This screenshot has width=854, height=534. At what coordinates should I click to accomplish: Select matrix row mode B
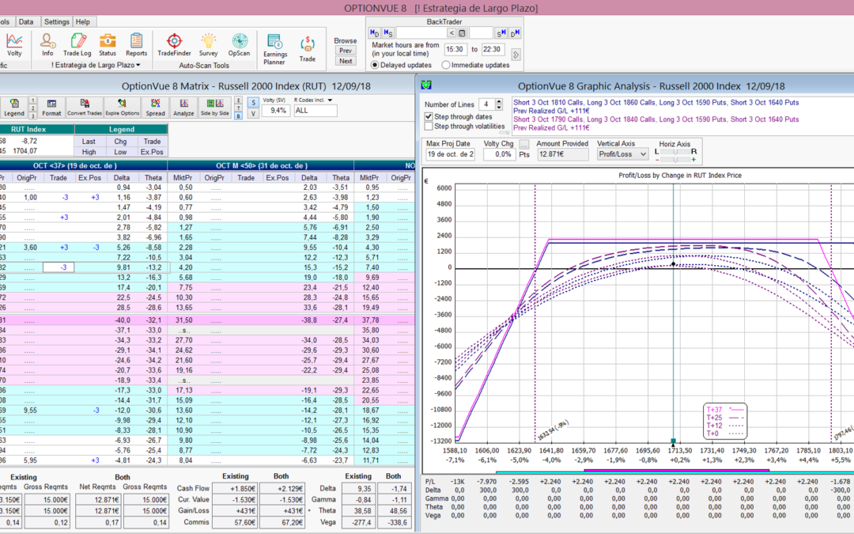click(238, 116)
